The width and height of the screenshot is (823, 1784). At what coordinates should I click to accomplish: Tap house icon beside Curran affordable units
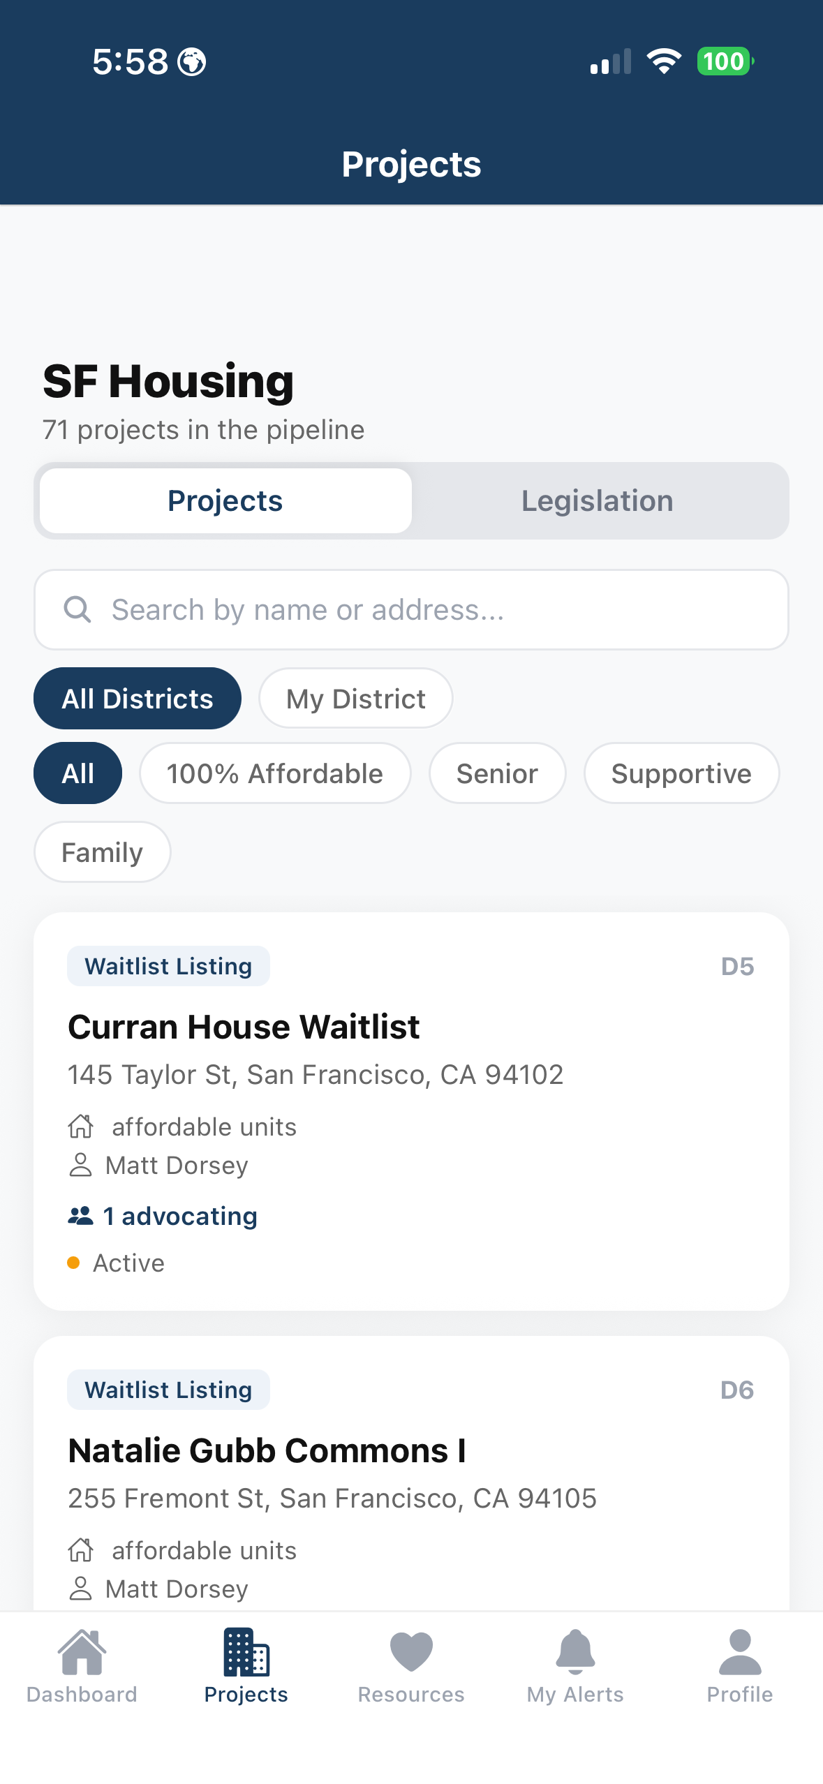(x=81, y=1127)
